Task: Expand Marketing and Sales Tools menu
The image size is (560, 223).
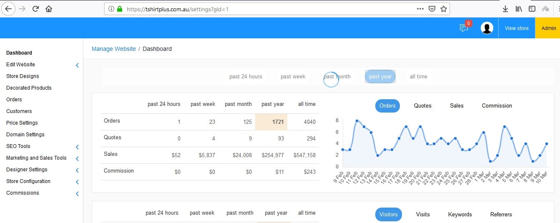Action: click(77, 158)
